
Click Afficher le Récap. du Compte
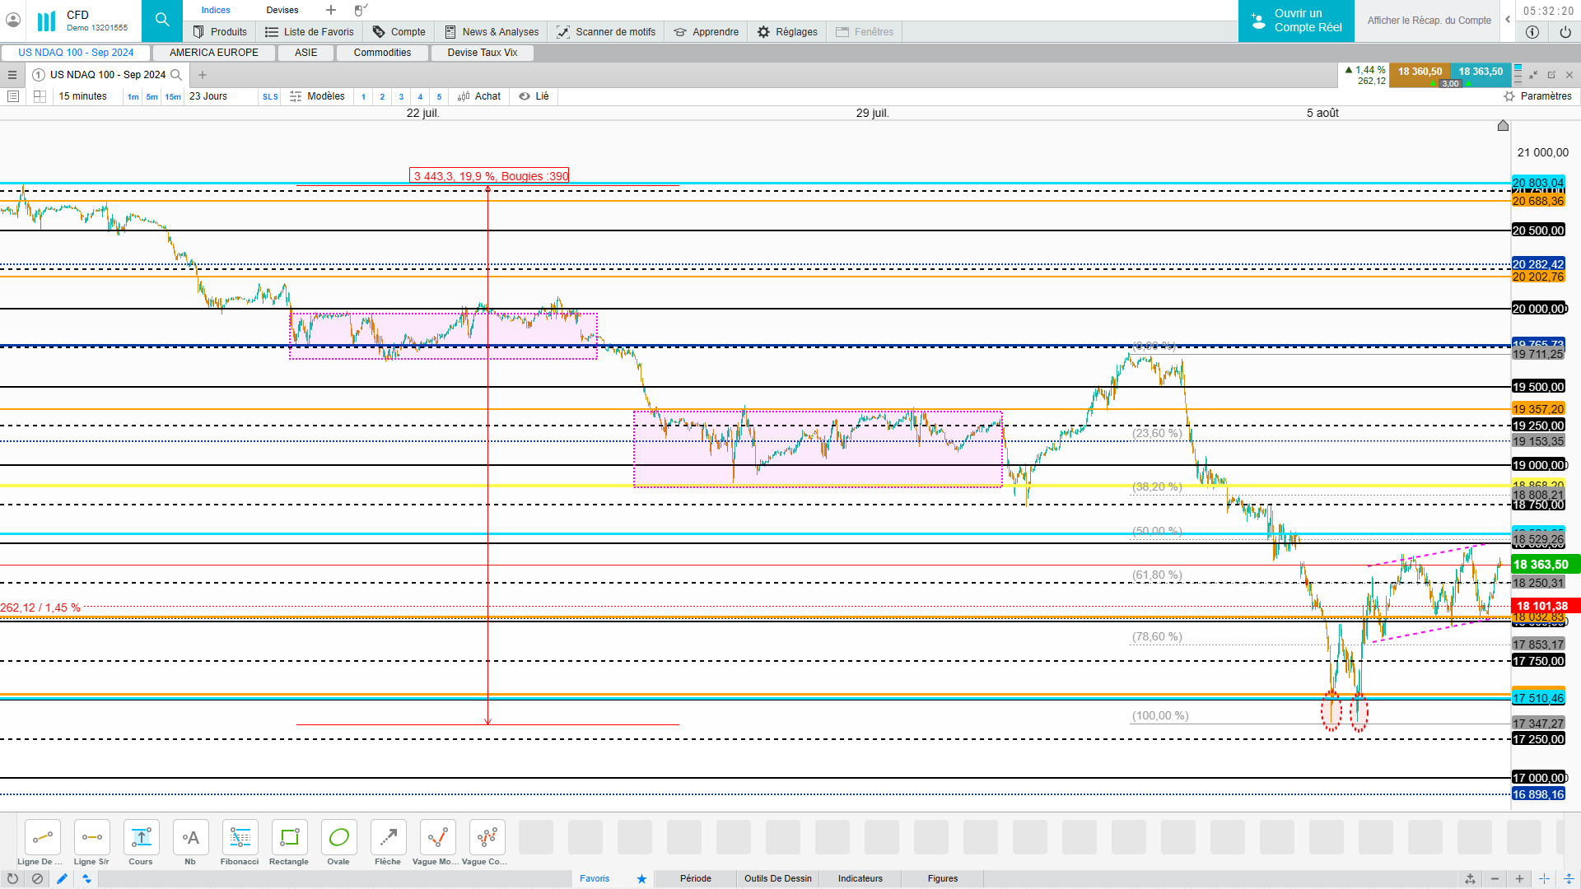[1429, 21]
